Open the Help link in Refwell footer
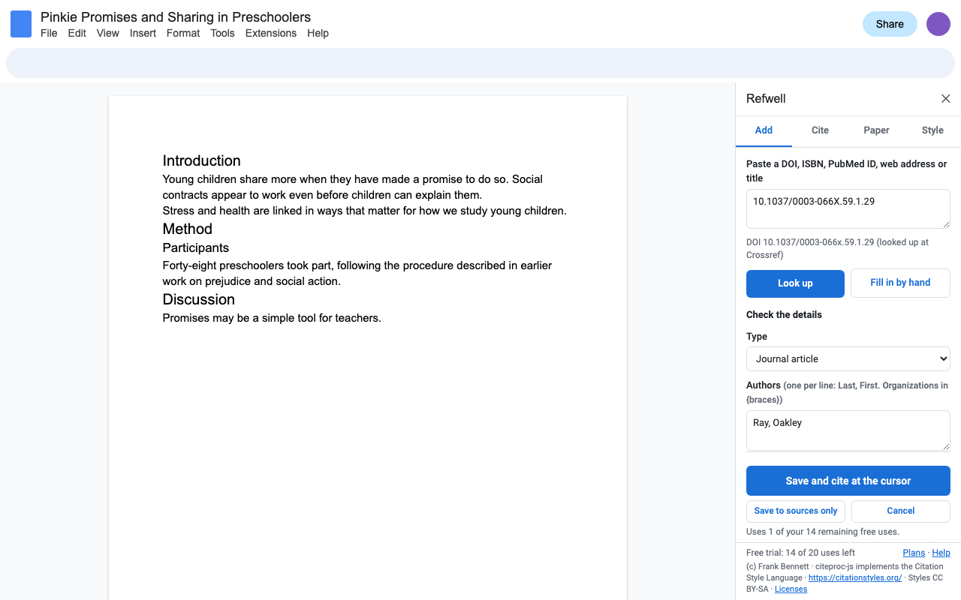 click(x=941, y=553)
